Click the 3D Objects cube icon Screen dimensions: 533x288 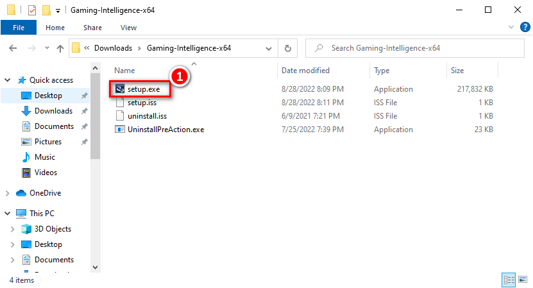pyautogui.click(x=26, y=229)
